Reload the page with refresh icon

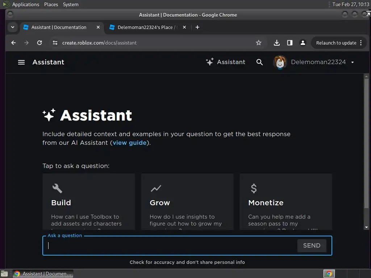point(39,43)
